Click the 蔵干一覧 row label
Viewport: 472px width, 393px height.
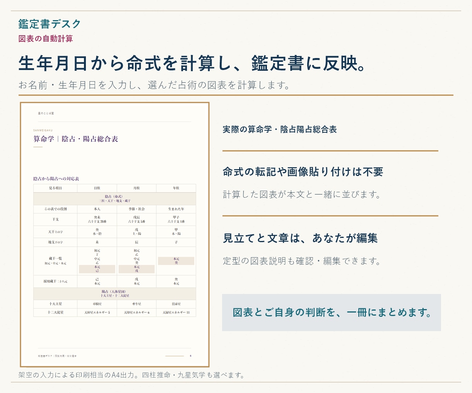click(x=55, y=261)
